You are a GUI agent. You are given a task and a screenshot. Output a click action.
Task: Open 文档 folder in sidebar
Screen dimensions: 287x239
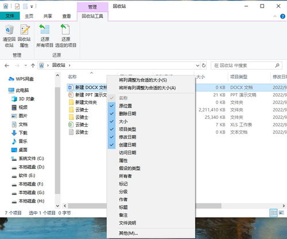(20, 124)
